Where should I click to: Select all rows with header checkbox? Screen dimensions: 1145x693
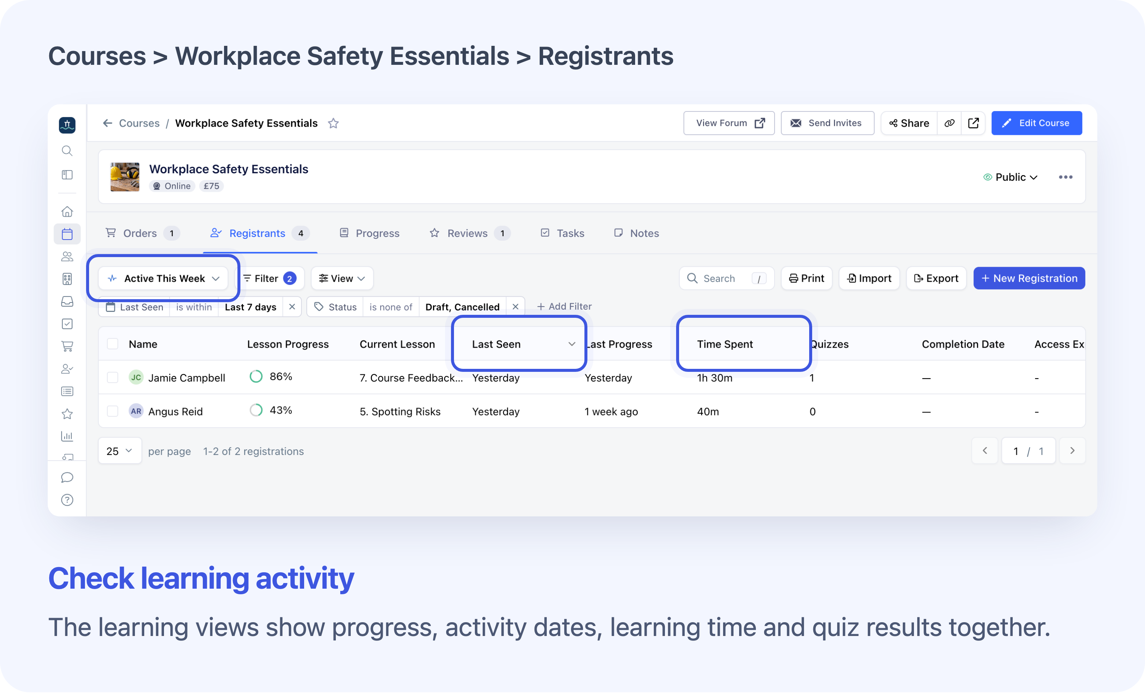113,344
